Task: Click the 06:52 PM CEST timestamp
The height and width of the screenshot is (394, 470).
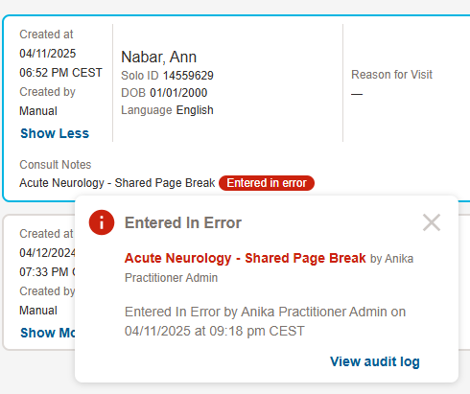Action: 60,73
